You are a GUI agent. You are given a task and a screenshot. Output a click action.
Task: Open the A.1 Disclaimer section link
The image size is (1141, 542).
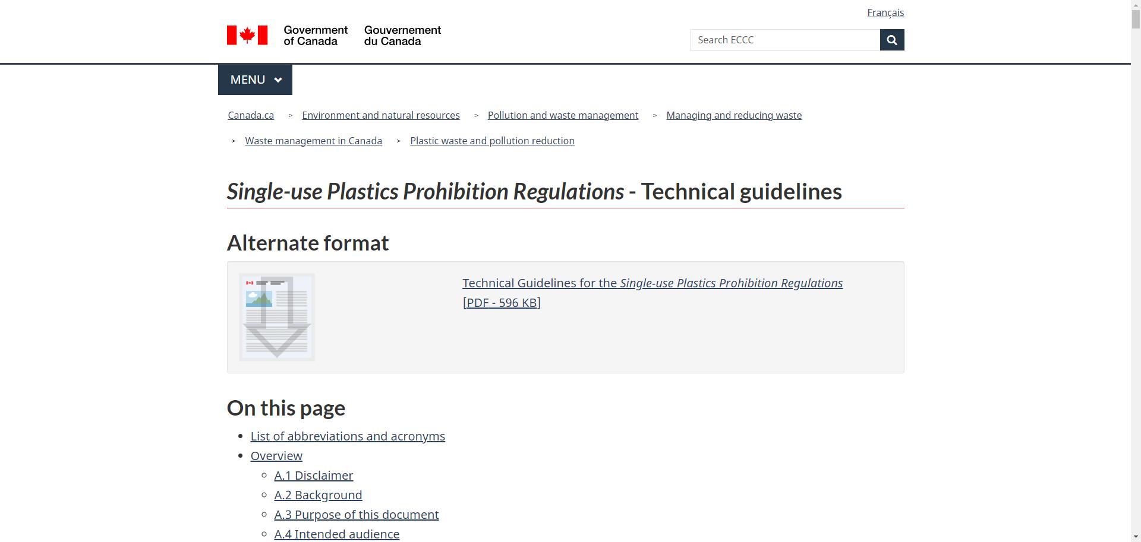[313, 476]
